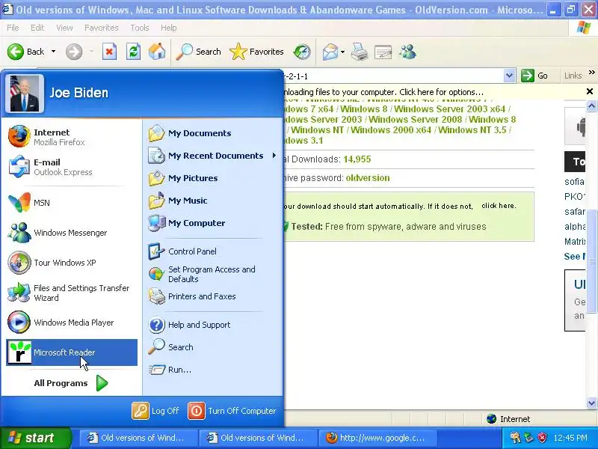Click the Messenger people toolbar icon

(x=408, y=52)
